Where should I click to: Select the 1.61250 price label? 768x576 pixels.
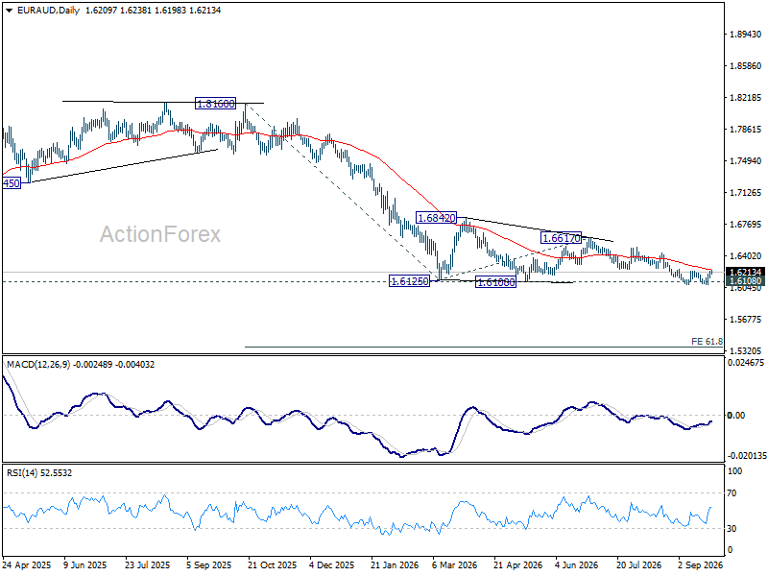tap(409, 281)
